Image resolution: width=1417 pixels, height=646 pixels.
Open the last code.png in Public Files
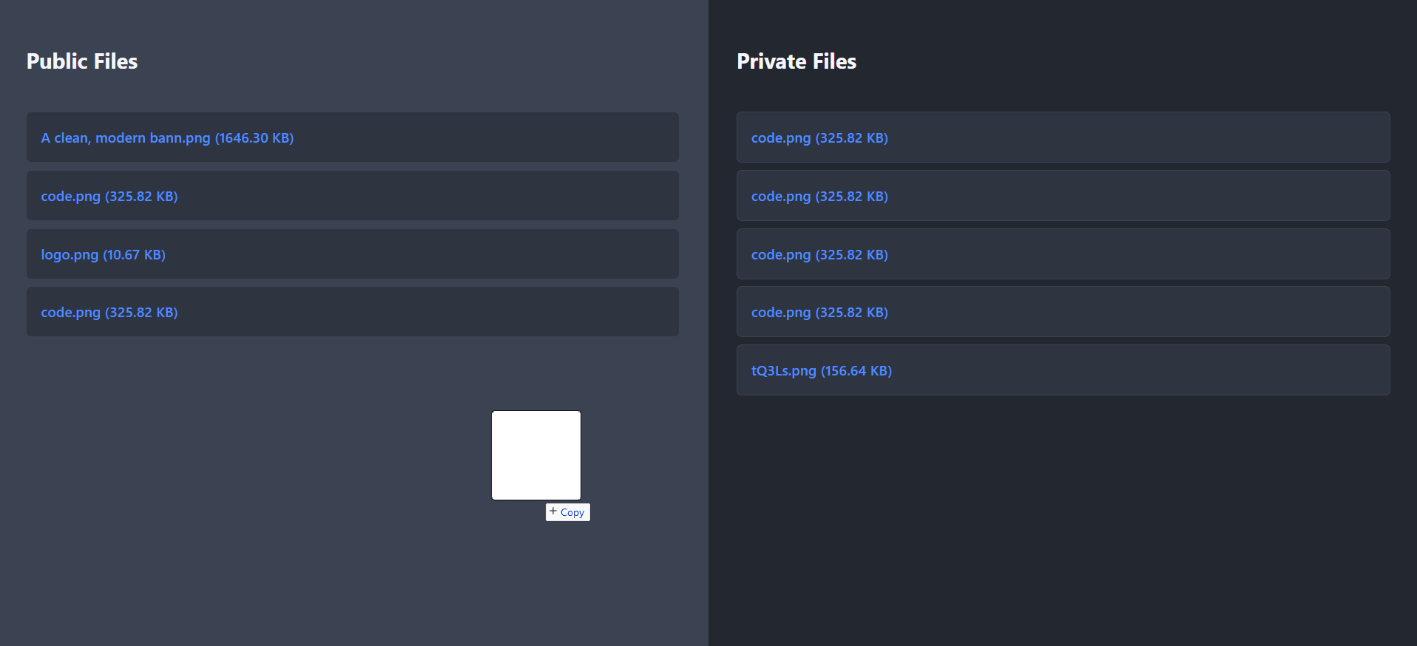(70, 313)
